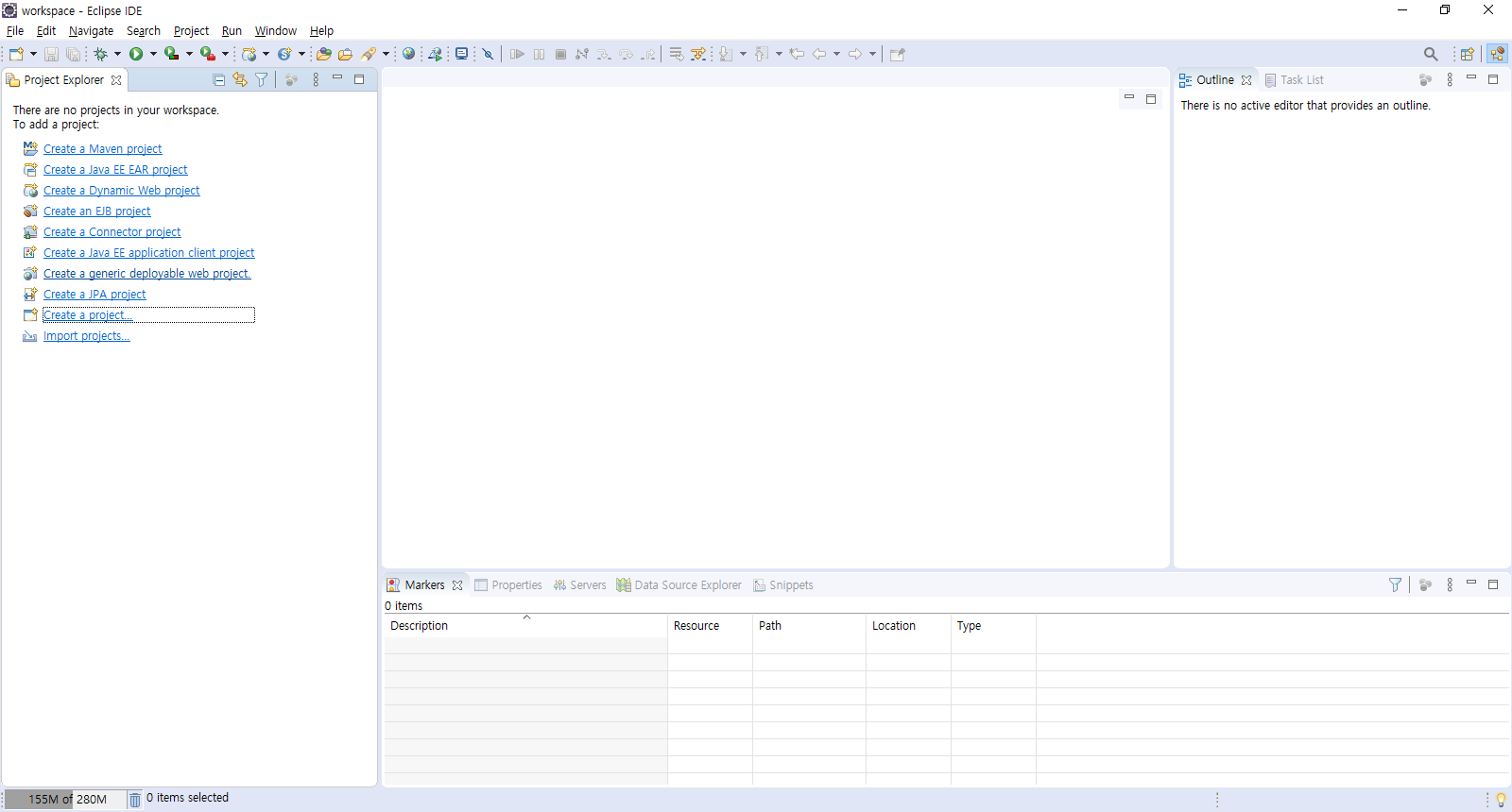Click the Save toolbar icon
Screen dimensions: 1512x812
pyautogui.click(x=52, y=55)
